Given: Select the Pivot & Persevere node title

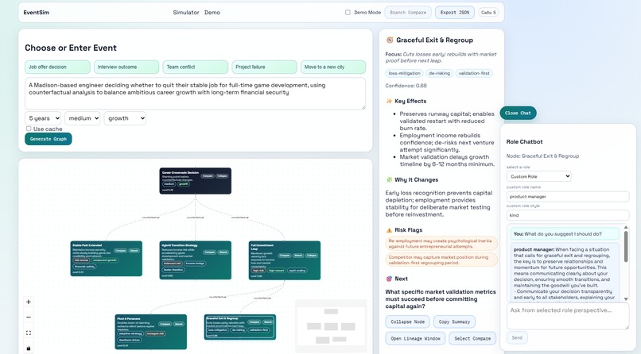Looking at the screenshot, I should [128, 318].
